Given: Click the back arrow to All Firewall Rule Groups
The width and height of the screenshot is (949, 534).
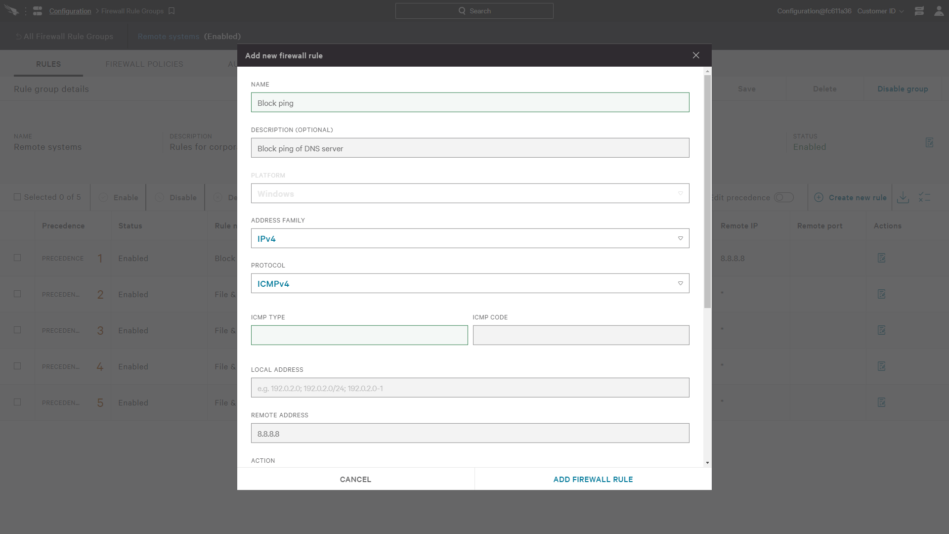Looking at the screenshot, I should [x=18, y=37].
